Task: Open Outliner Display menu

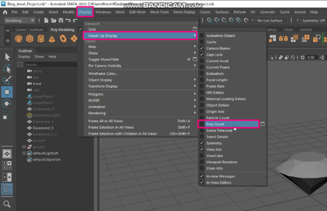Action: (x=24, y=57)
